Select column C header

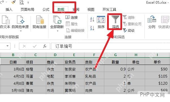click(x=36, y=55)
